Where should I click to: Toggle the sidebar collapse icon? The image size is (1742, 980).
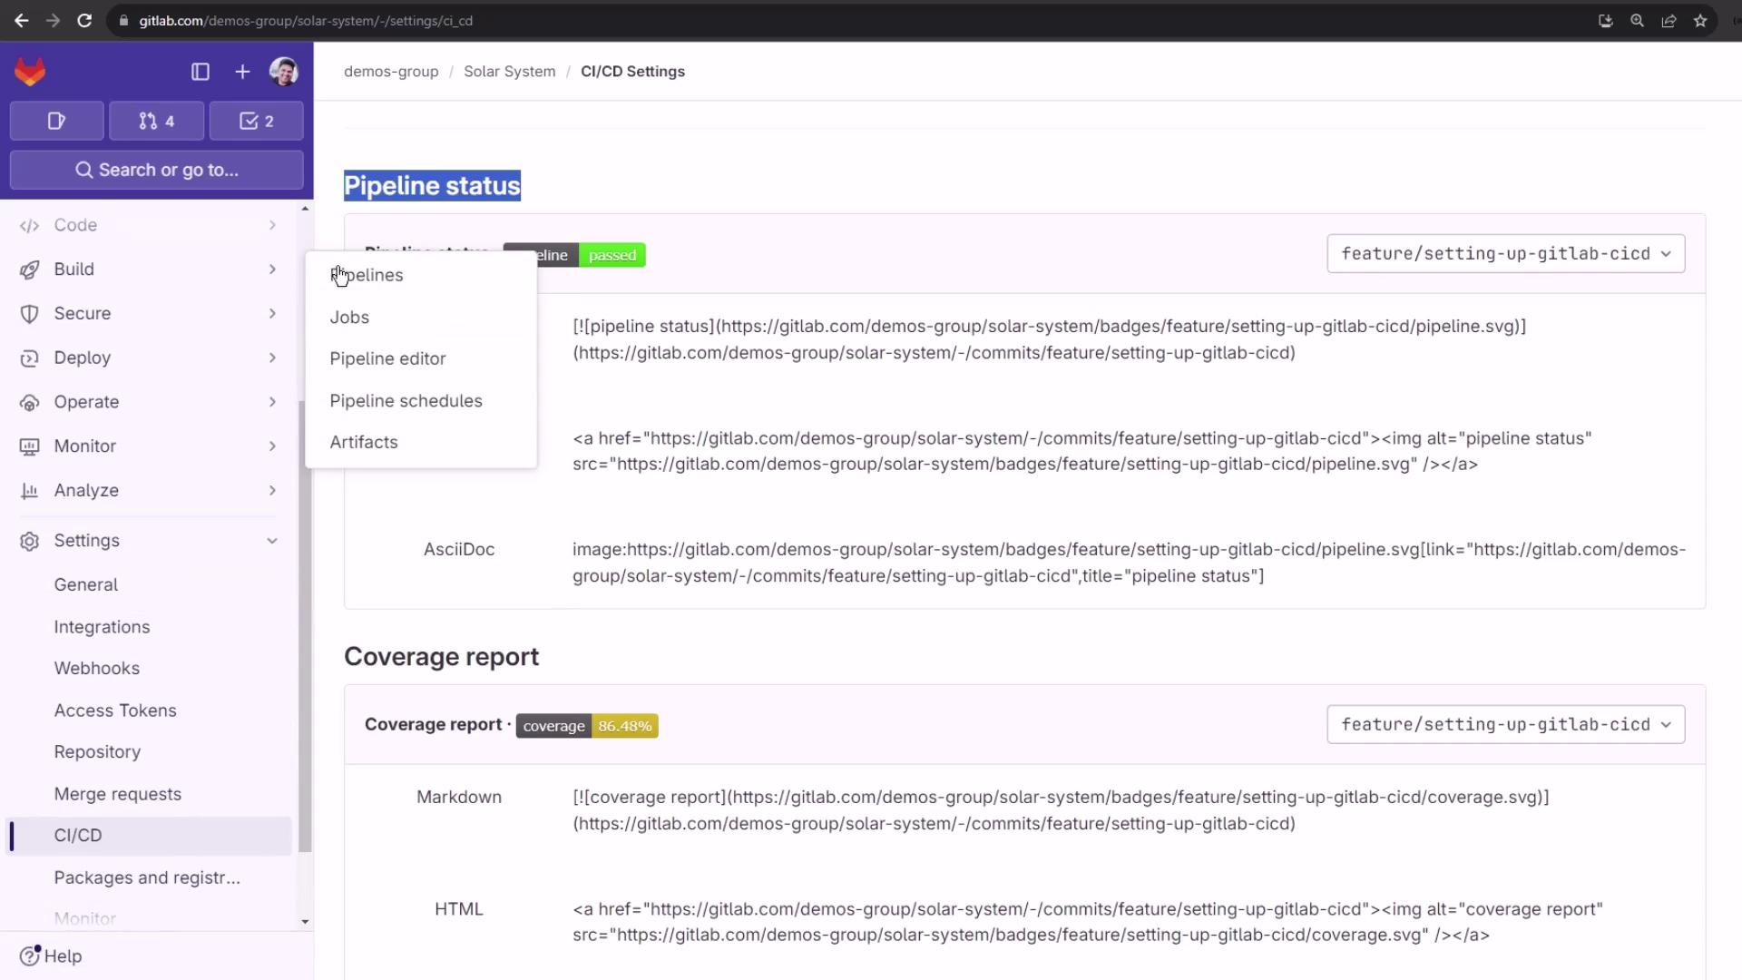click(x=201, y=72)
